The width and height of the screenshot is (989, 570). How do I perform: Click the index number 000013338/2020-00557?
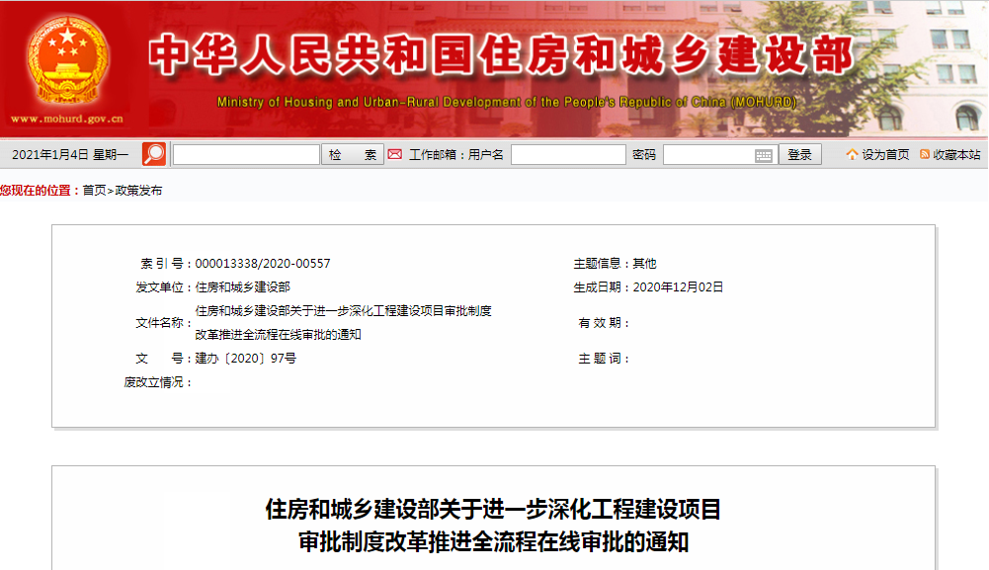[x=263, y=264]
